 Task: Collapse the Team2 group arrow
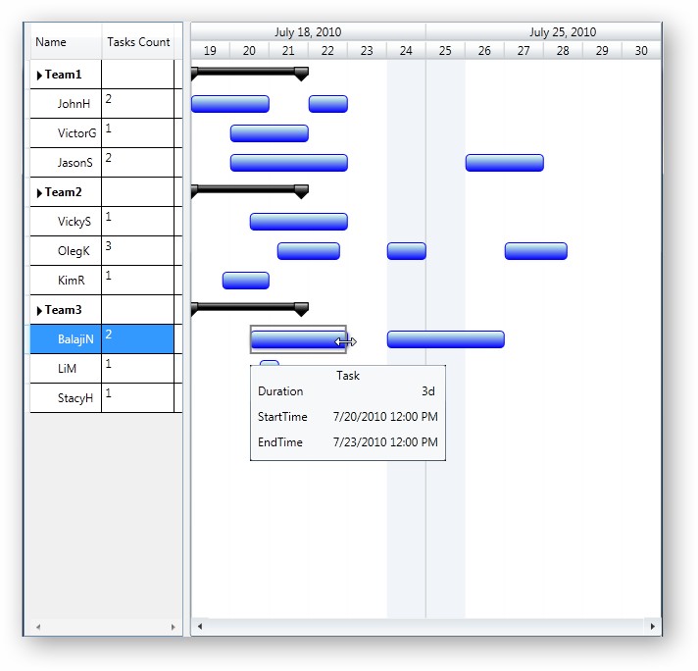(x=40, y=192)
